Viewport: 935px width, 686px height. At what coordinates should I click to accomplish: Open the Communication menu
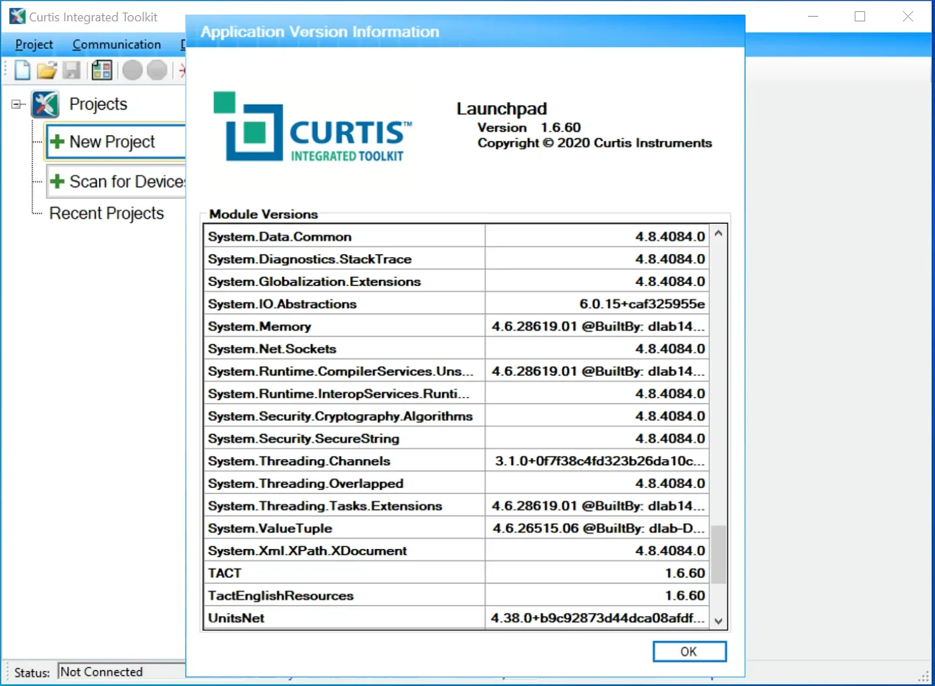[116, 44]
